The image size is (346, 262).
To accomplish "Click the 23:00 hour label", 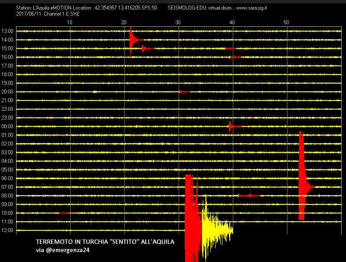I will coord(7,118).
